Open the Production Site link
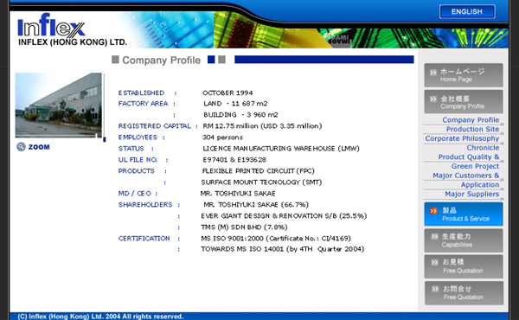This screenshot has width=519, height=320. [472, 129]
